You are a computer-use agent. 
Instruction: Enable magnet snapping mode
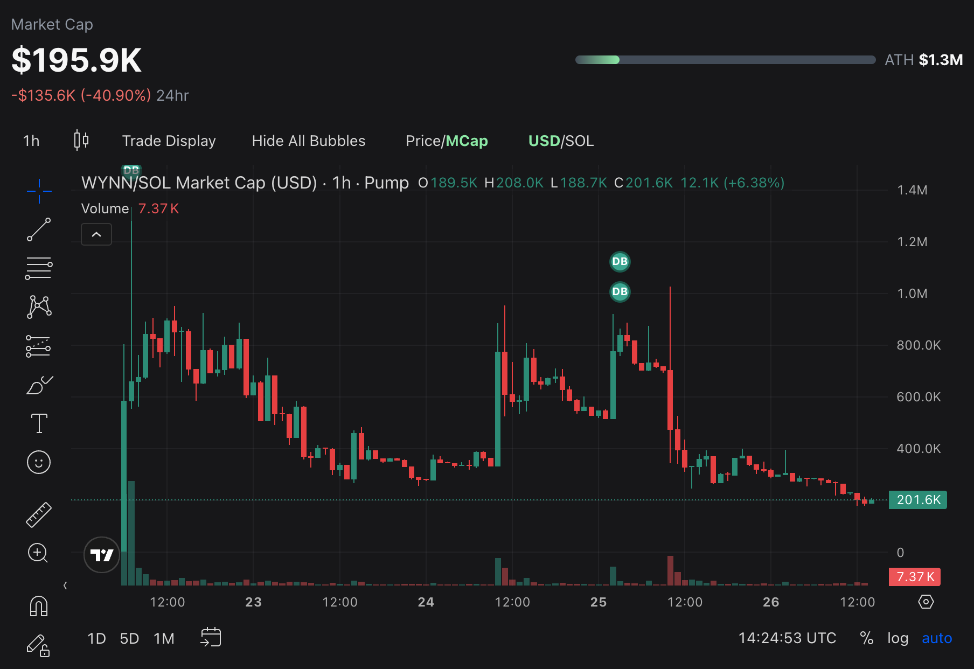(x=39, y=605)
